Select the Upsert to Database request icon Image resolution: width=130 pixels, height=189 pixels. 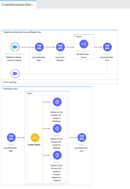[x=57, y=102]
